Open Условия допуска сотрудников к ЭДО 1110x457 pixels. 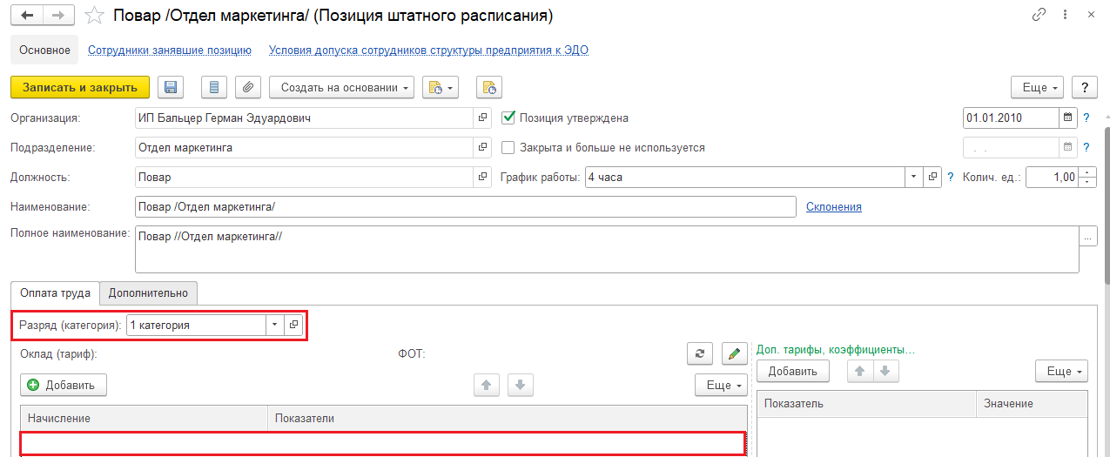[428, 50]
